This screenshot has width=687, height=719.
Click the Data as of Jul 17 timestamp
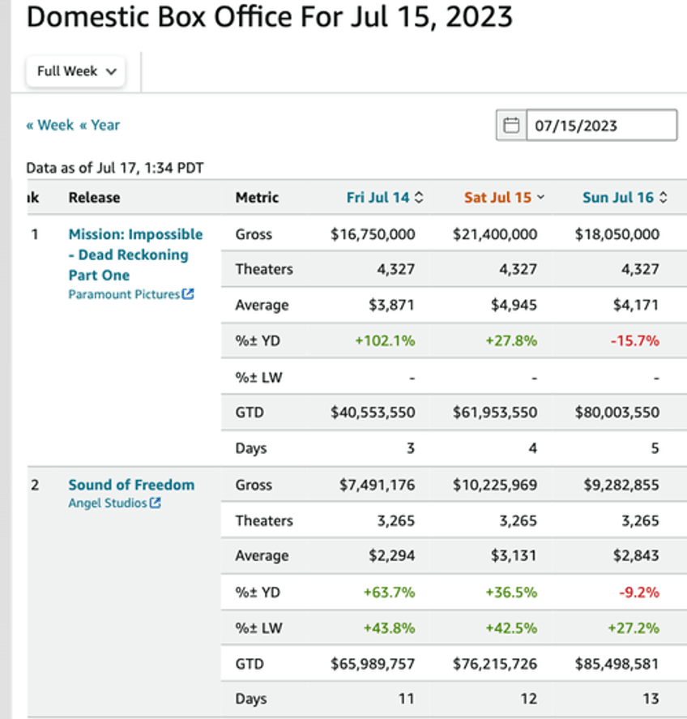coord(114,168)
